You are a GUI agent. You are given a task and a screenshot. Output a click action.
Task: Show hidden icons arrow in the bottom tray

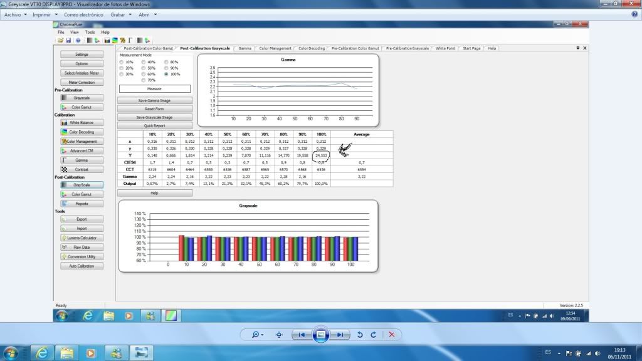(559, 353)
